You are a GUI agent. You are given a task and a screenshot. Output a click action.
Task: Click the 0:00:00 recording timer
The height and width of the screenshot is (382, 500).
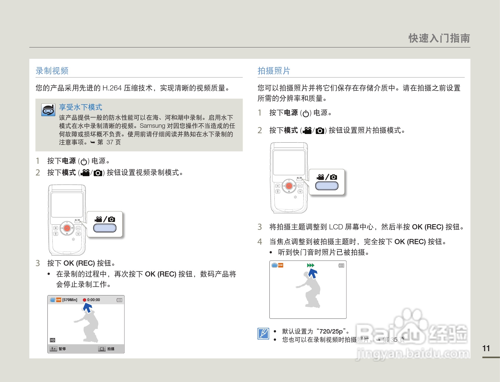[x=93, y=300]
